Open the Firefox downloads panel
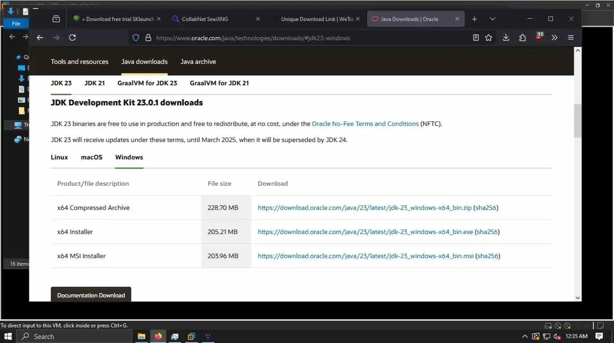 [506, 38]
